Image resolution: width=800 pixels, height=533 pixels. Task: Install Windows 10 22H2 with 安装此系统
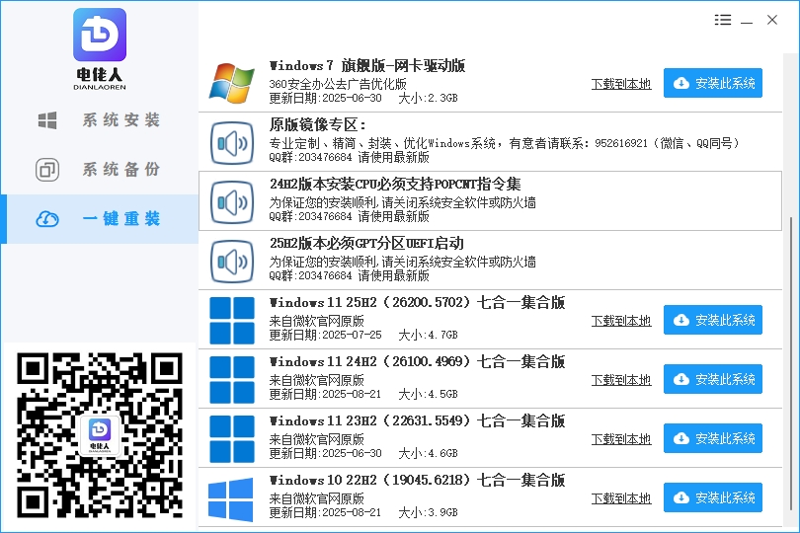click(713, 497)
